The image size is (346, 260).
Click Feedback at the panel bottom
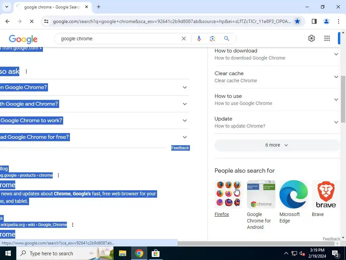[331, 239]
